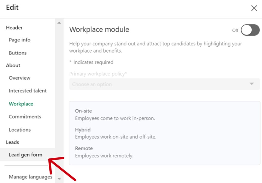262x183 pixels.
Task: Click the sidebar vertical scrollbar track
Action: click(59, 102)
